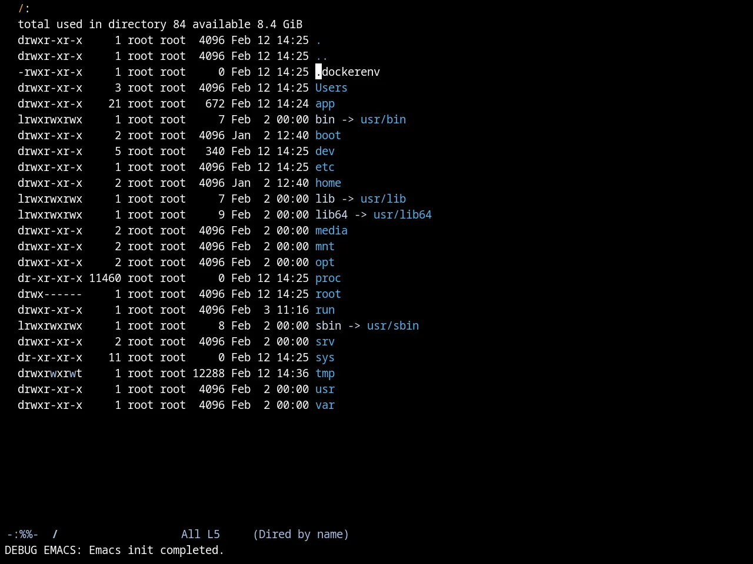Click the sbin symlink name
This screenshot has height=564, width=753.
coord(328,325)
